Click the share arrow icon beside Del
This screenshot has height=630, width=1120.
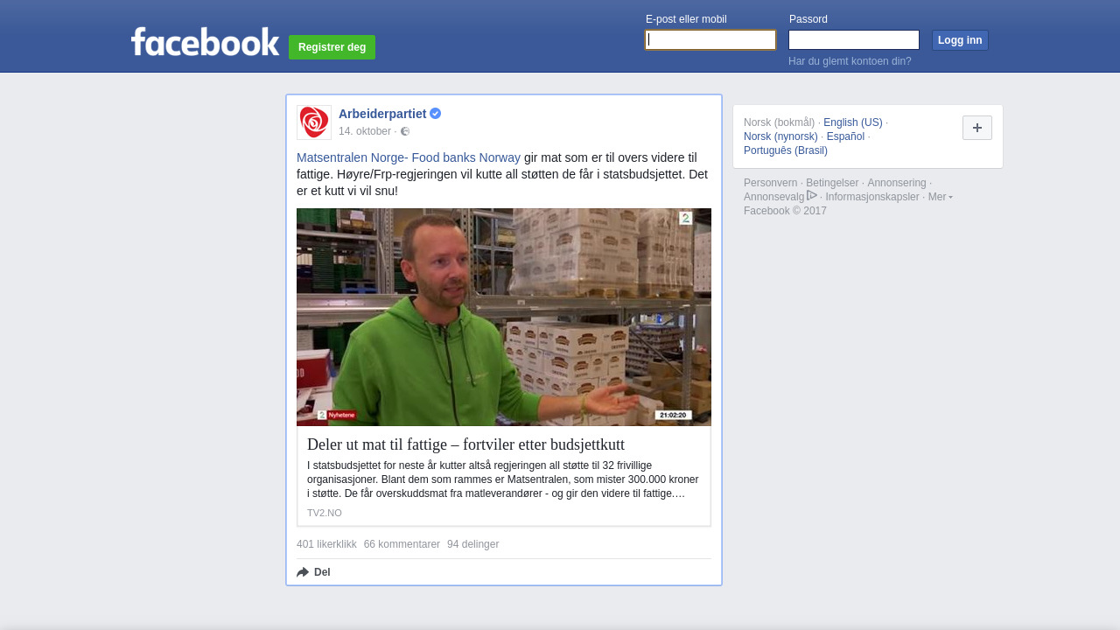click(x=303, y=572)
